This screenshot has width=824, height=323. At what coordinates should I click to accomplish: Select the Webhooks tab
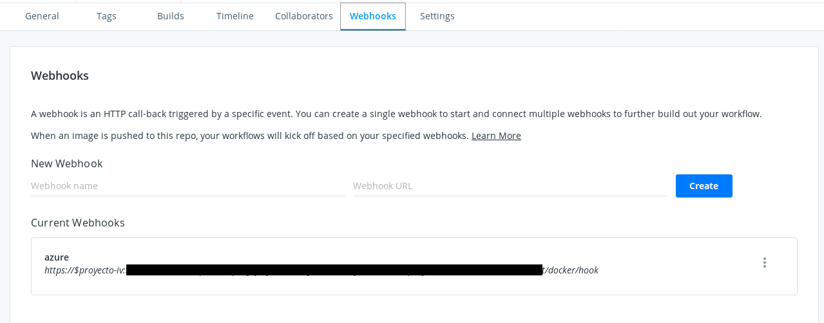coord(373,16)
